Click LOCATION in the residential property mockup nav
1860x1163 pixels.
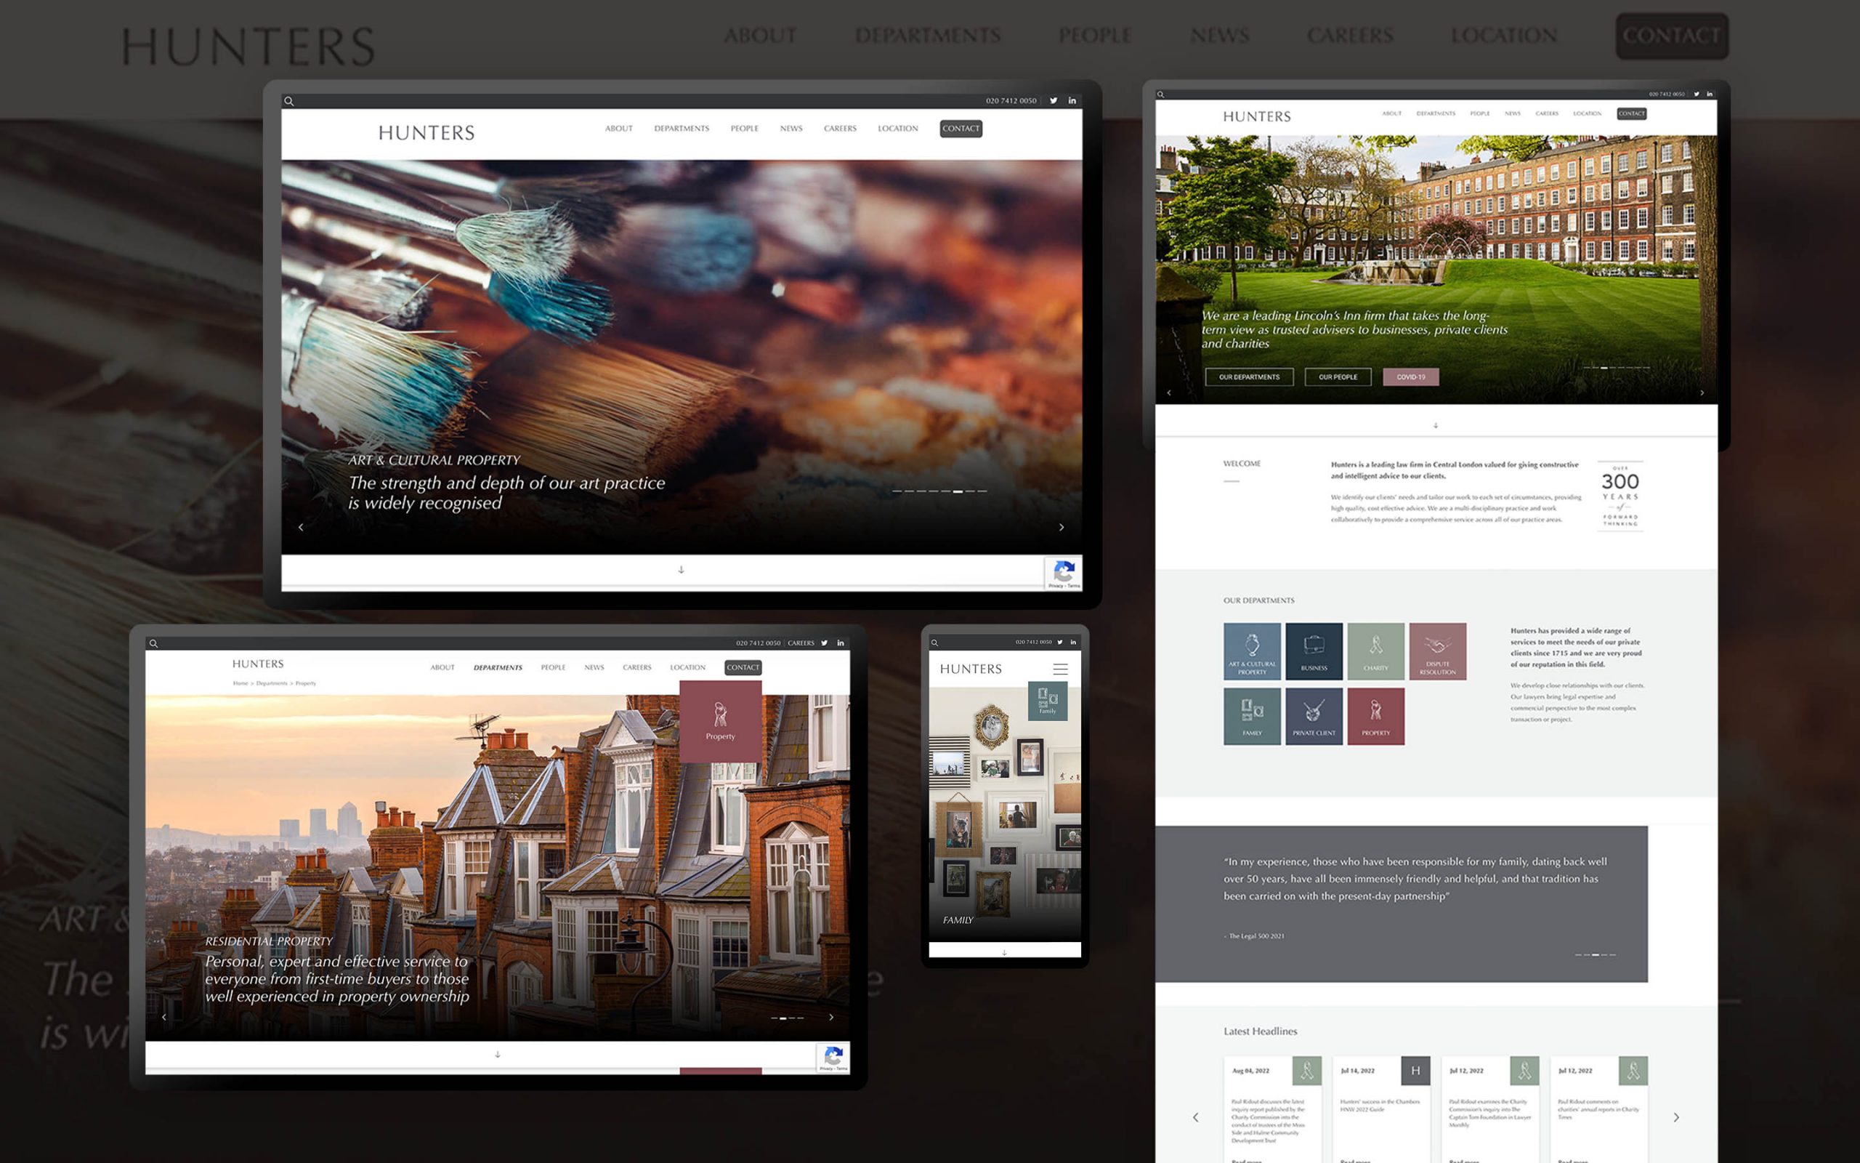[687, 668]
